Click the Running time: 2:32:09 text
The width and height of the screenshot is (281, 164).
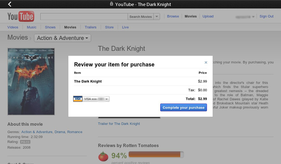coord(25,137)
